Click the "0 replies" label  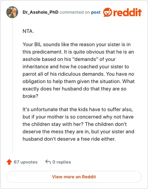(61, 162)
